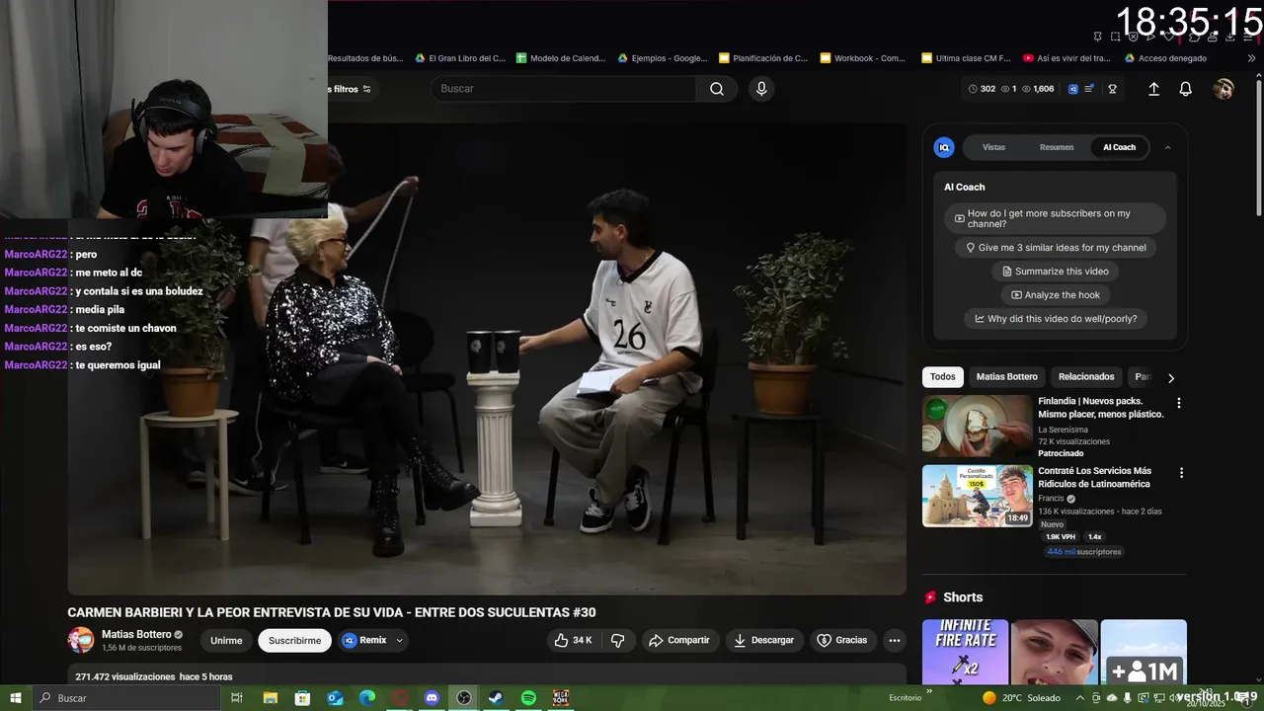Activate voice search microphone
Image resolution: width=1264 pixels, height=711 pixels.
(761, 89)
